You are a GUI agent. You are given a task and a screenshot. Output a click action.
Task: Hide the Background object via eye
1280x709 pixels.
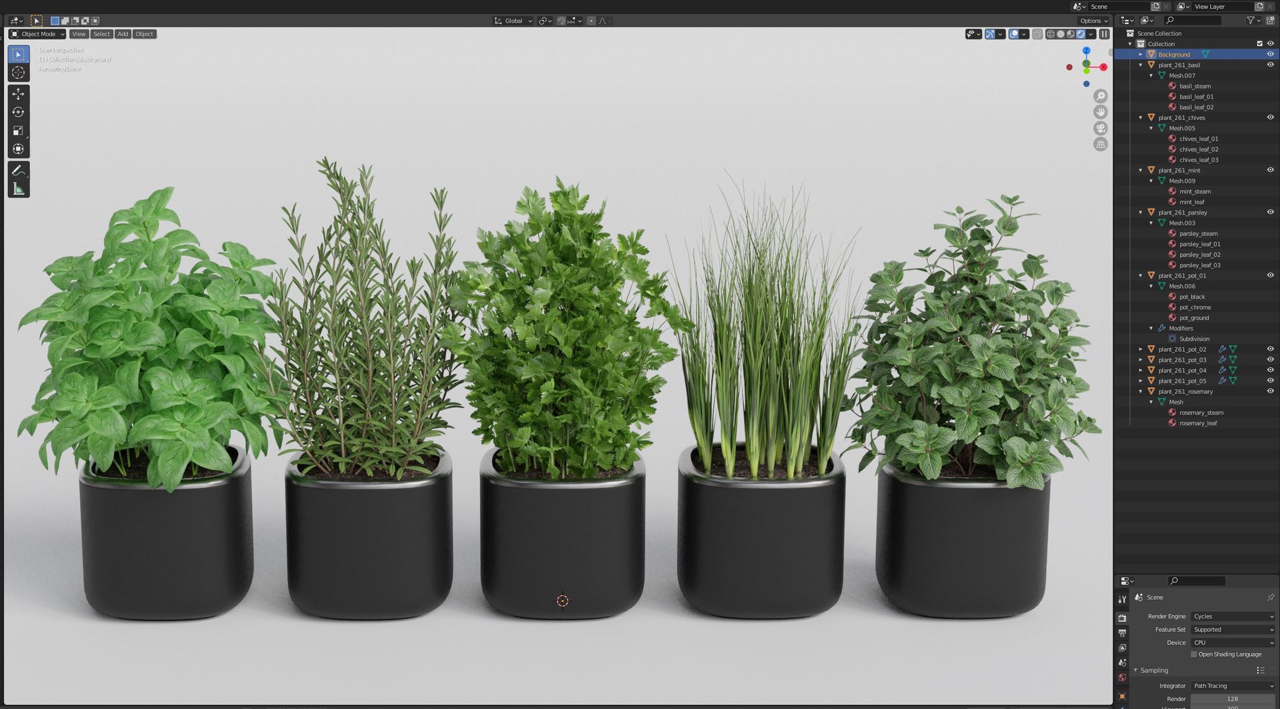(x=1270, y=55)
